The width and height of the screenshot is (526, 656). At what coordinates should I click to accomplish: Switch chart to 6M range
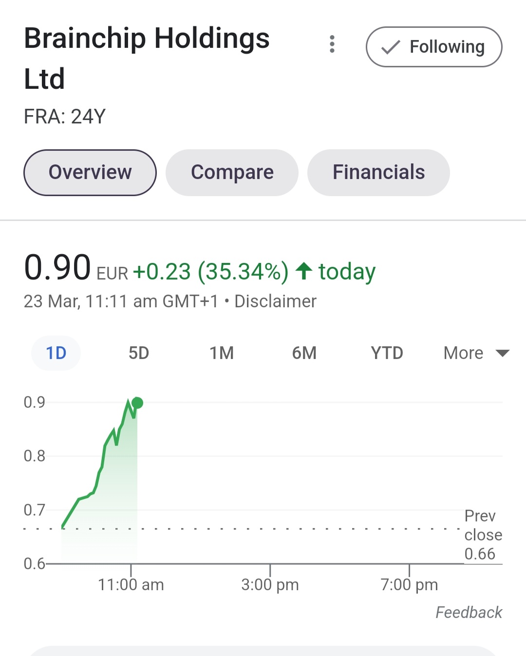pyautogui.click(x=304, y=353)
